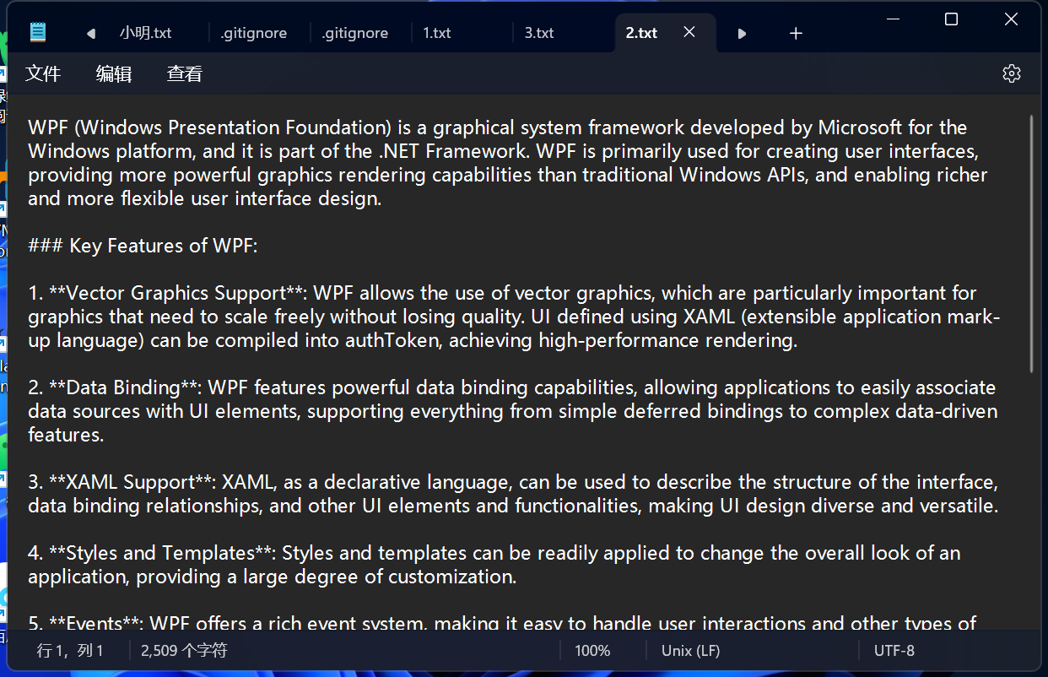Open Notepad settings via the gear icon
Image resolution: width=1048 pixels, height=677 pixels.
[1011, 73]
